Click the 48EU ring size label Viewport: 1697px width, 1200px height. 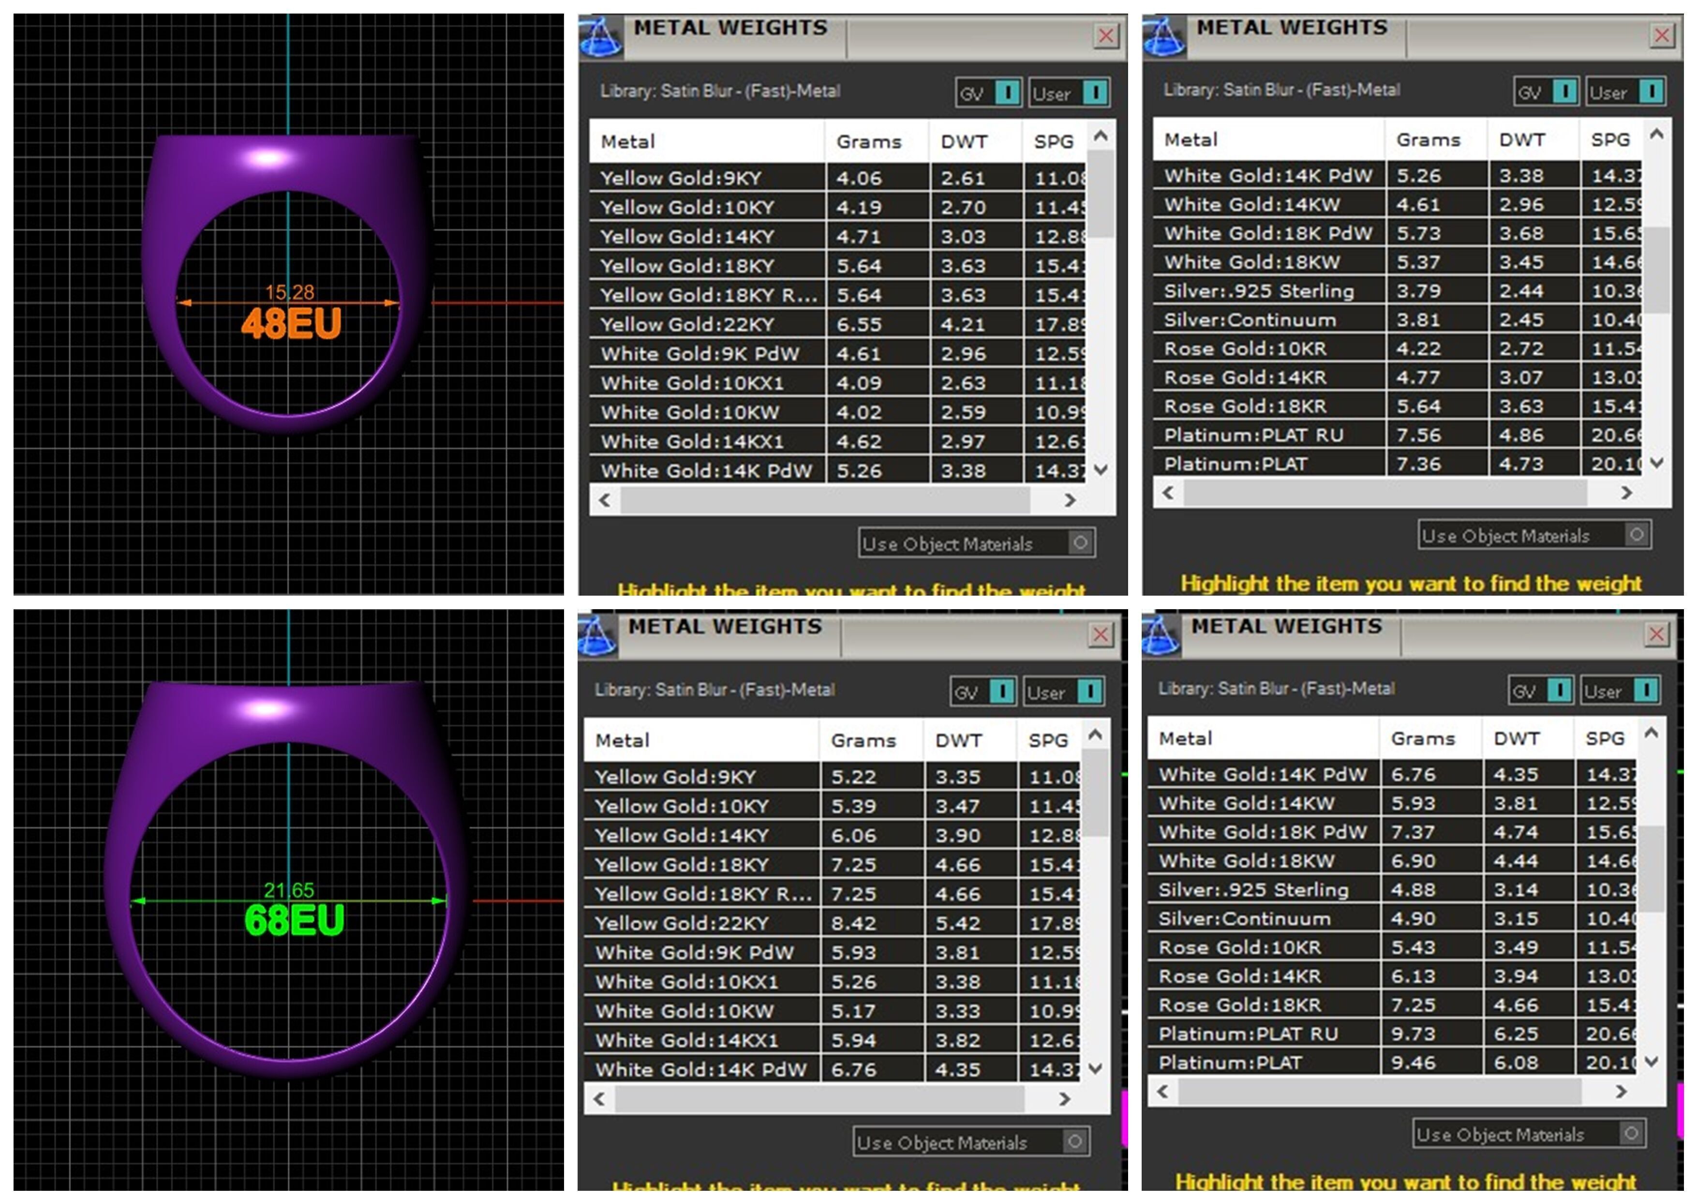(x=290, y=324)
